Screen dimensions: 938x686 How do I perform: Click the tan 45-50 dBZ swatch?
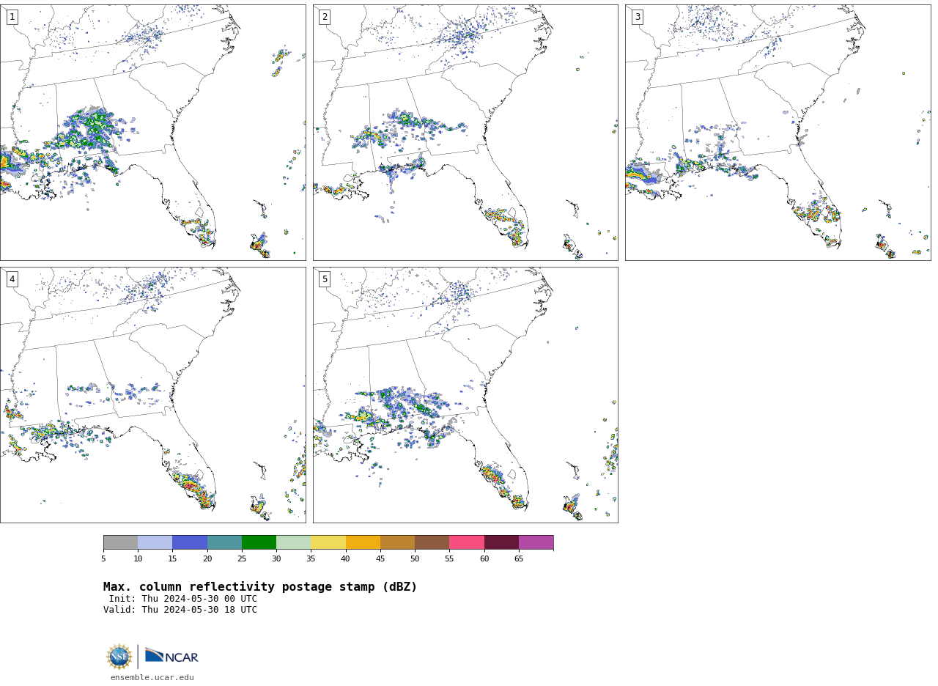397,542
